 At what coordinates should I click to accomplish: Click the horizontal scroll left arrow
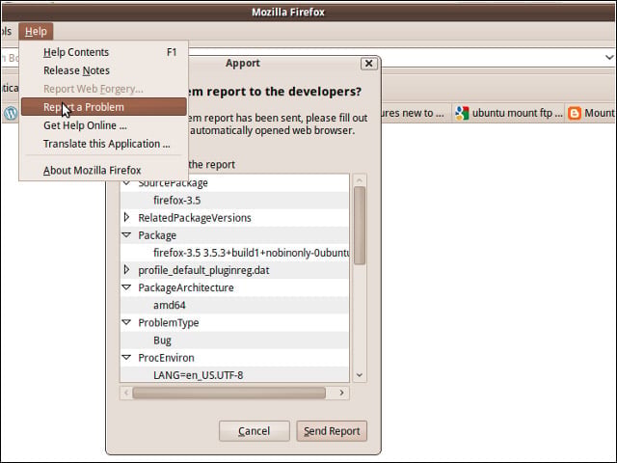click(126, 393)
